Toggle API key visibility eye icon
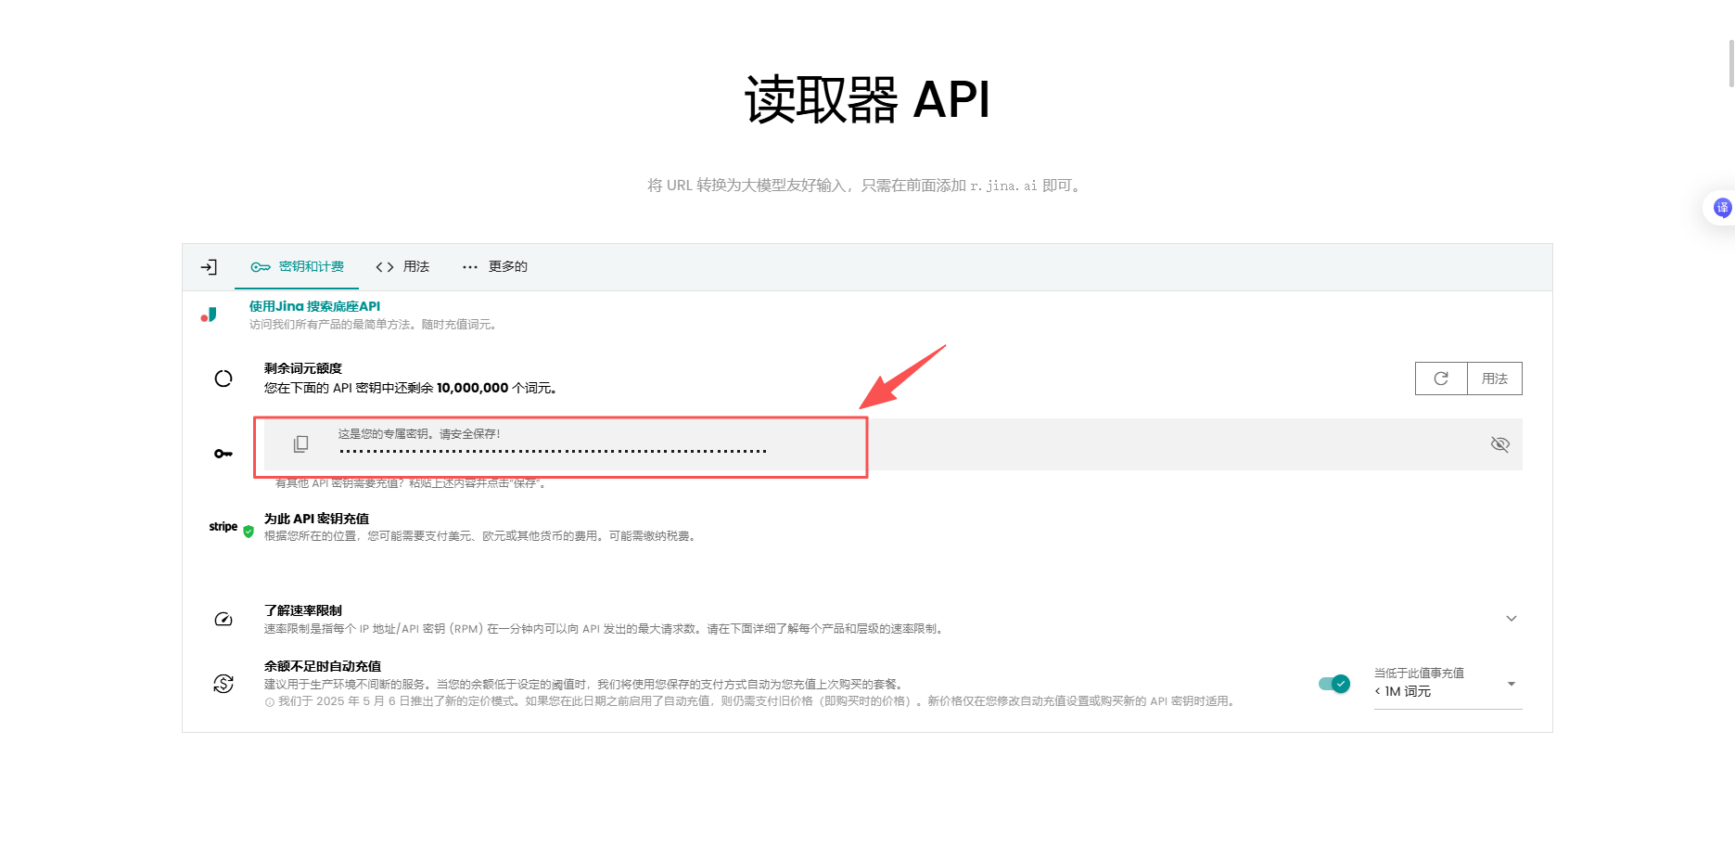This screenshot has height=860, width=1735. tap(1499, 444)
